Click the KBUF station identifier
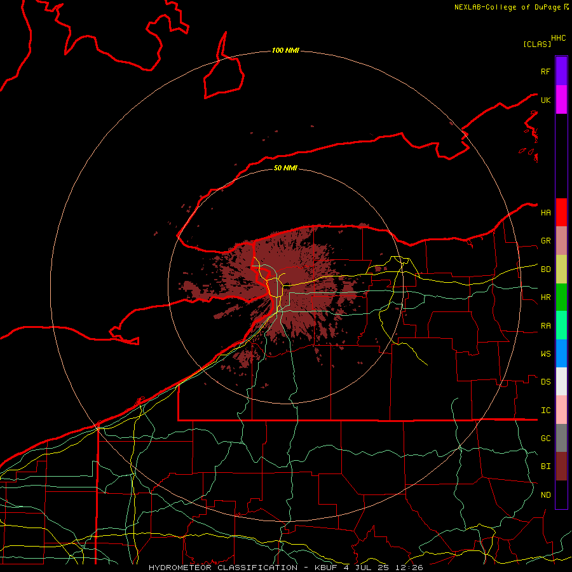Viewport: 572px width, 572px height. 325,568
